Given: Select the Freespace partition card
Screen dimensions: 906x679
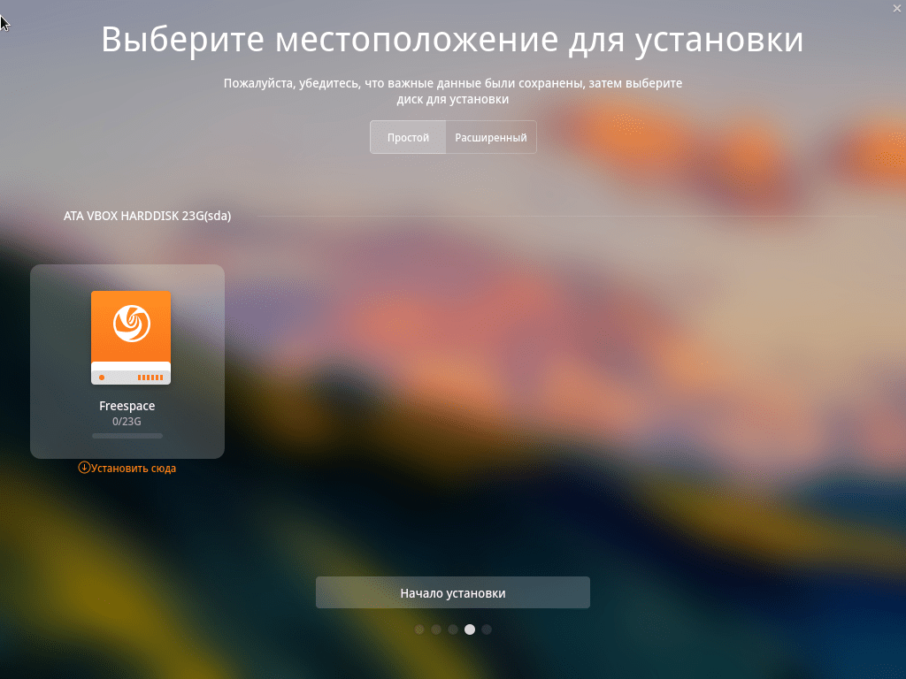Looking at the screenshot, I should tap(127, 361).
